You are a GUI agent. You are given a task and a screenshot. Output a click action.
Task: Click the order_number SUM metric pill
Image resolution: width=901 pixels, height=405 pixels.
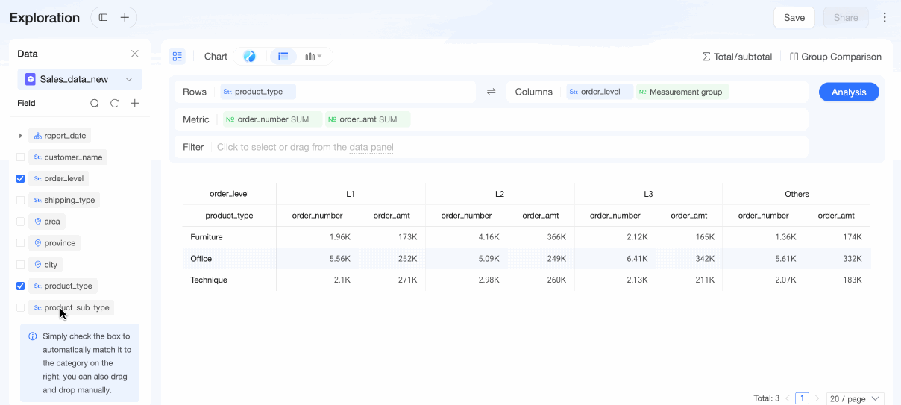272,119
